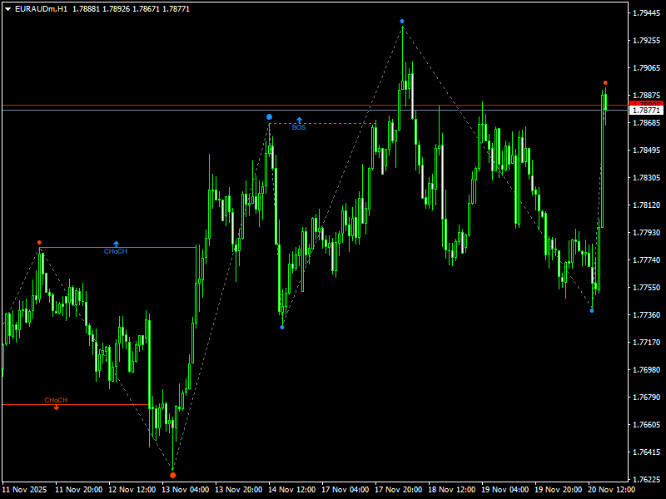Viewport: 666px width, 499px height.
Task: Click the orange downward CHoCH arrow icon
Action: point(55,408)
